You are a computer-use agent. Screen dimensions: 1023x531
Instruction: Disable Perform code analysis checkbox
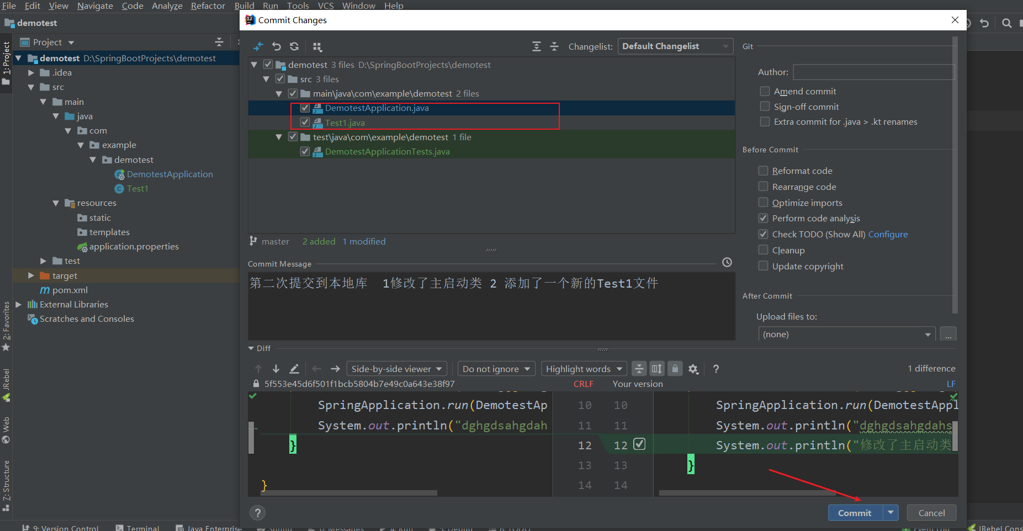(x=763, y=218)
